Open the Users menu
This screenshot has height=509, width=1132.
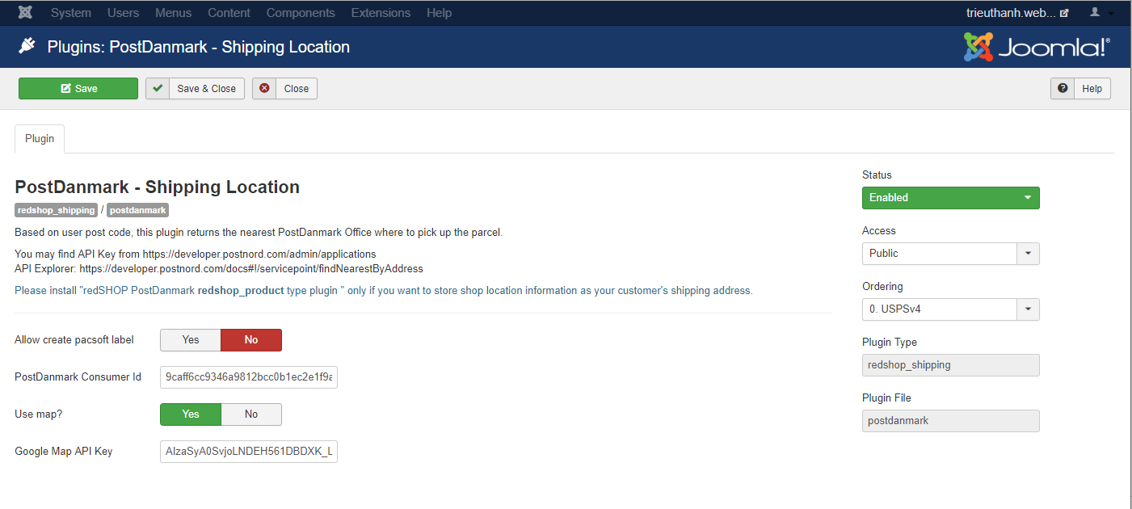[124, 13]
